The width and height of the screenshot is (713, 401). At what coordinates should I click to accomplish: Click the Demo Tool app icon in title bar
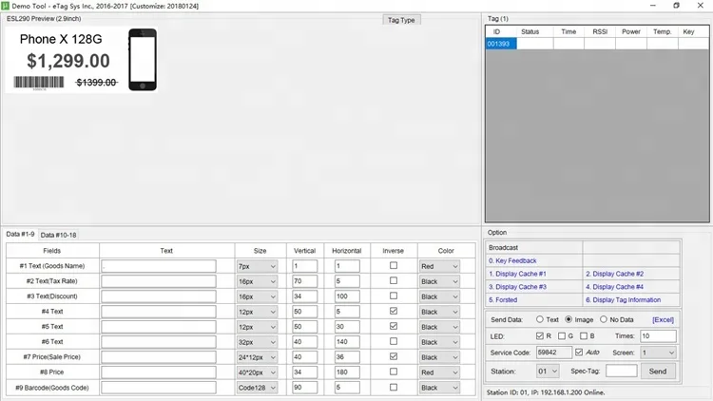6,6
